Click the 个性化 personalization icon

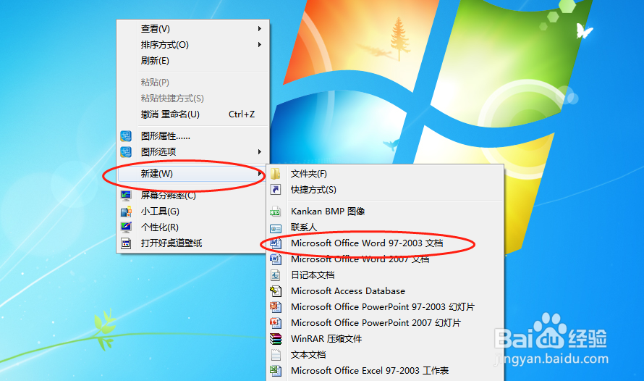point(126,227)
